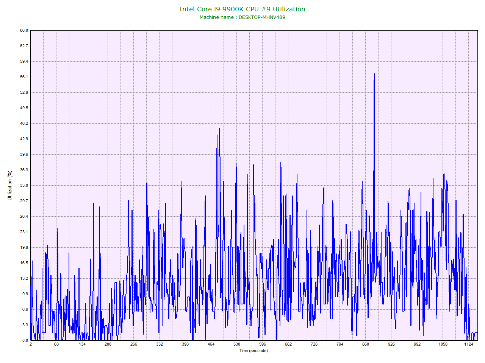Click the "134" time axis tick label

(x=82, y=344)
